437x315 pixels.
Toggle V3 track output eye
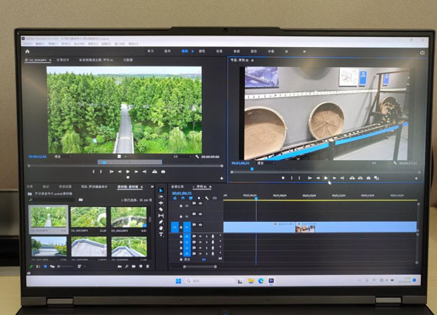pos(200,203)
